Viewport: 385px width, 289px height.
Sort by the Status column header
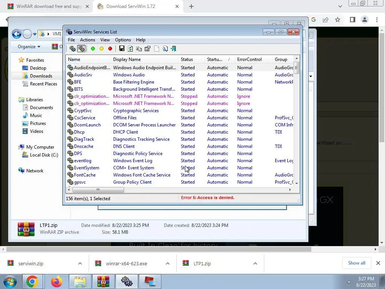pos(191,59)
